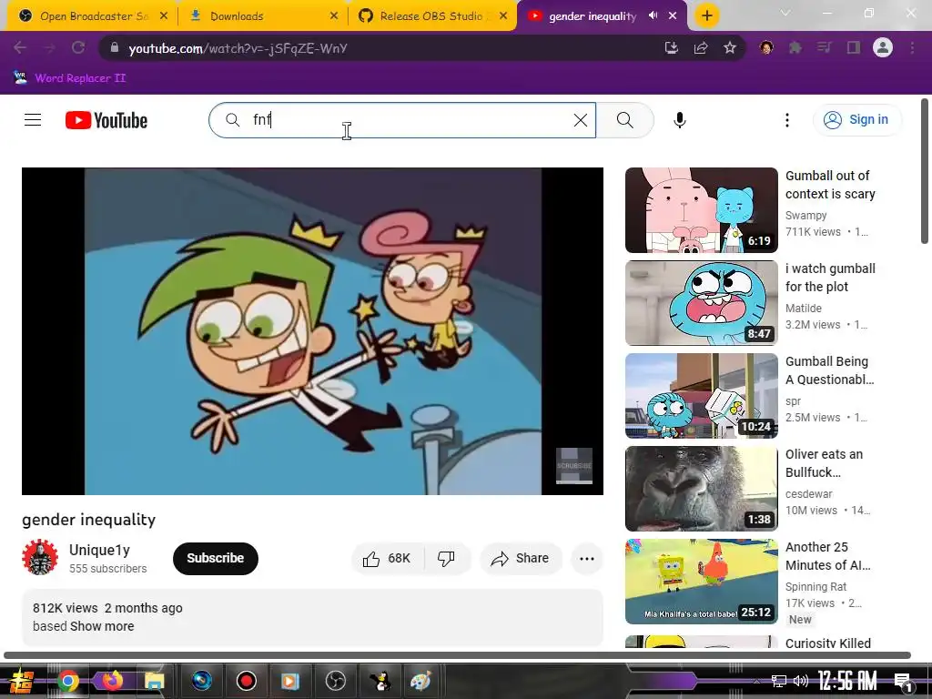
Task: Open the Start menu button
Action: (20, 681)
